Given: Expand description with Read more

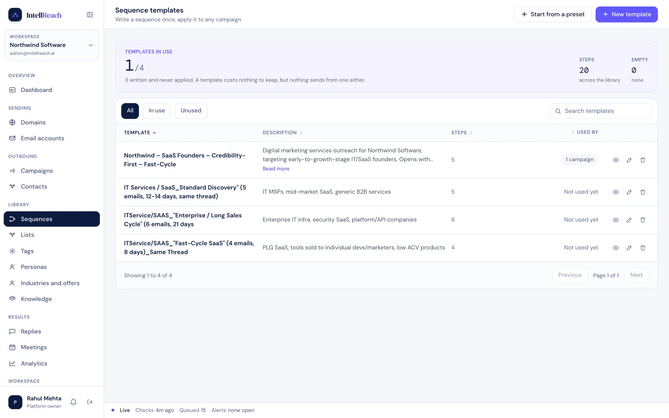Looking at the screenshot, I should click(x=276, y=169).
